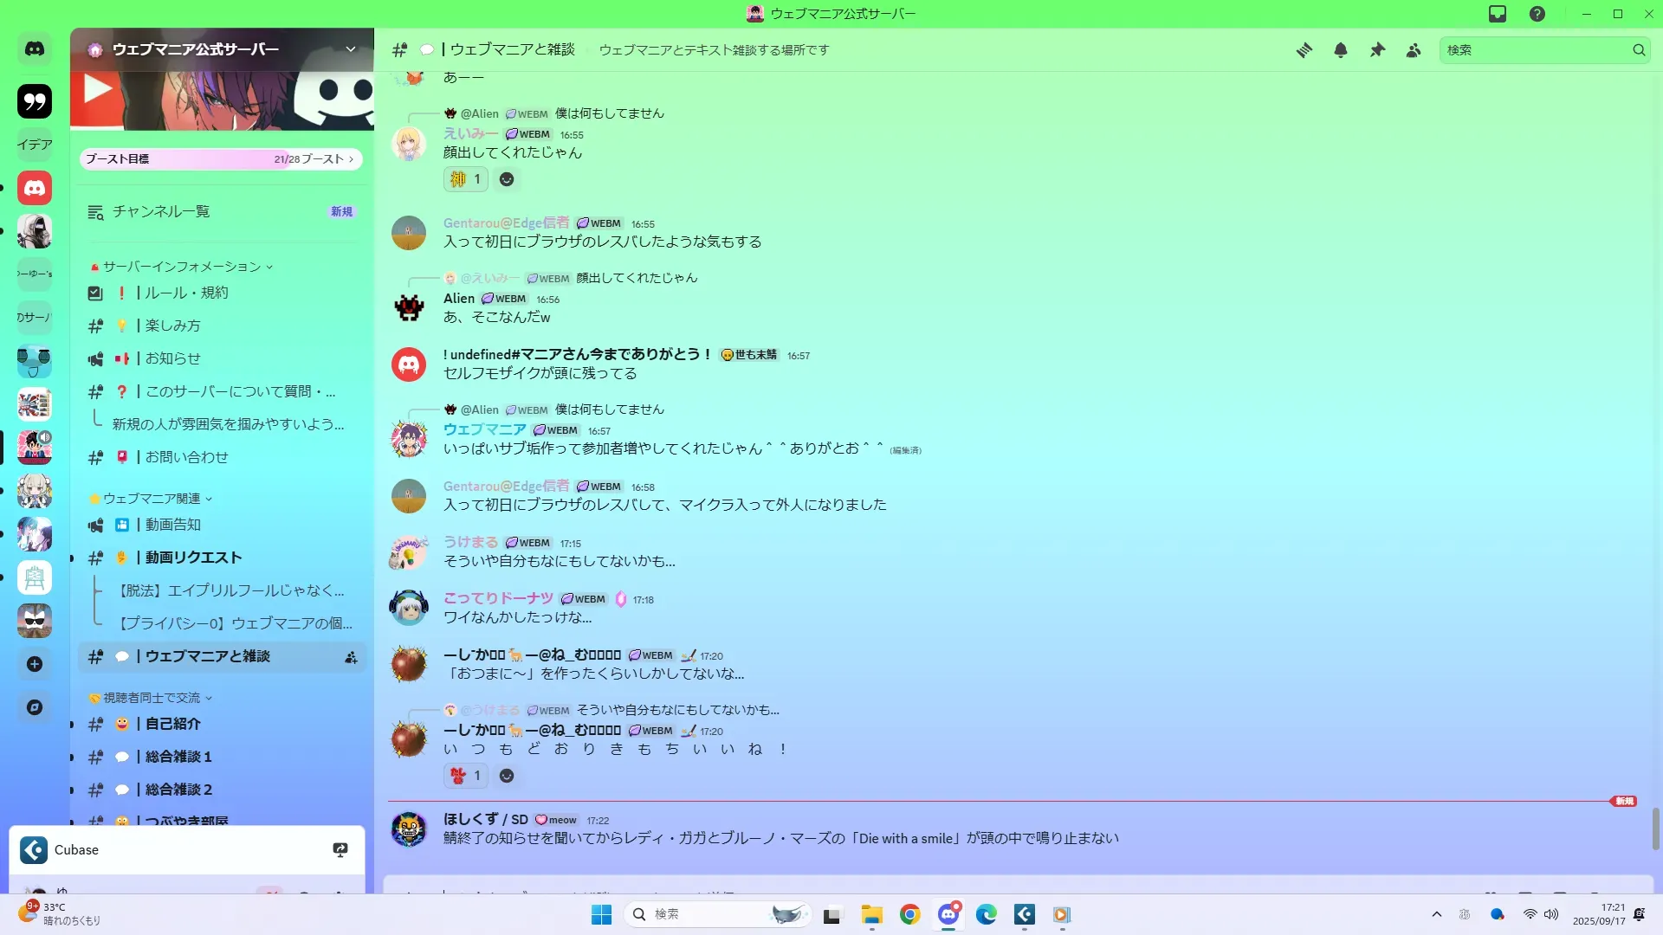Screen dimensions: 1663x935
Task: Click the 検索 search field
Action: click(x=1533, y=50)
